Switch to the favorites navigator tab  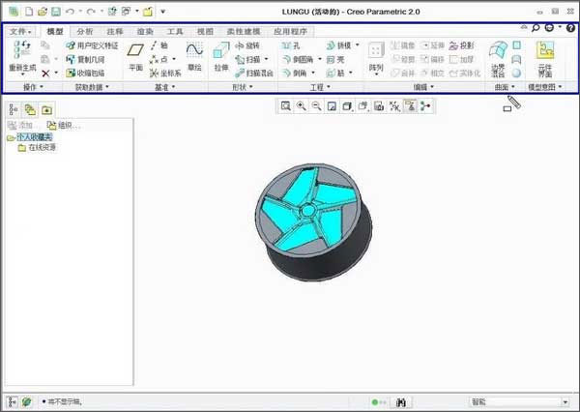[46, 110]
